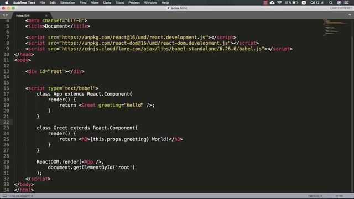Click "class Greet extends React.Component{"
Screen dimensions: 354x199
click(x=87, y=128)
